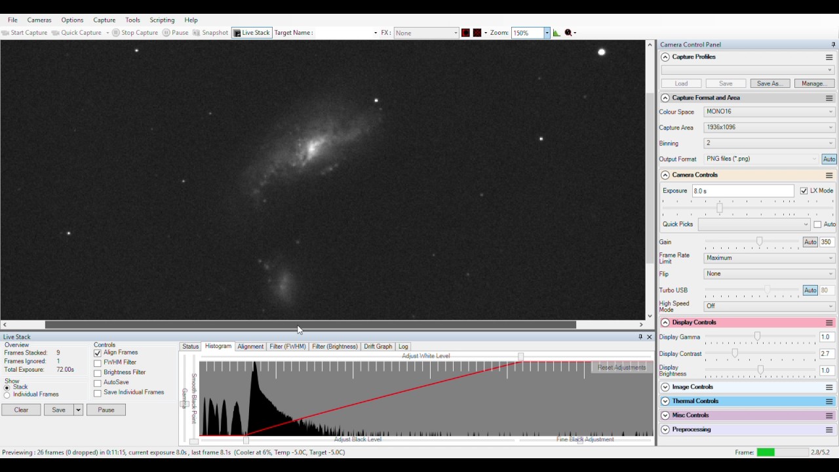
Task: Click the magnifier zoom icon in toolbar
Action: [569, 33]
